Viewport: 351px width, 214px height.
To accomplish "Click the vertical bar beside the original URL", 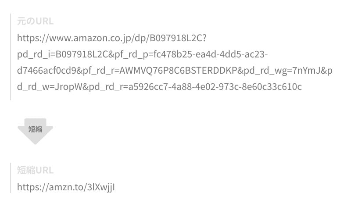I will [x=11, y=57].
